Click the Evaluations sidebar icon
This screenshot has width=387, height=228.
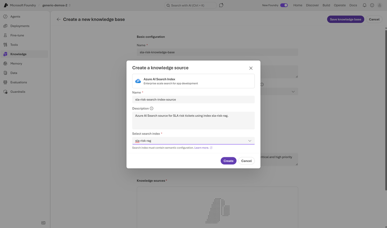click(5, 82)
